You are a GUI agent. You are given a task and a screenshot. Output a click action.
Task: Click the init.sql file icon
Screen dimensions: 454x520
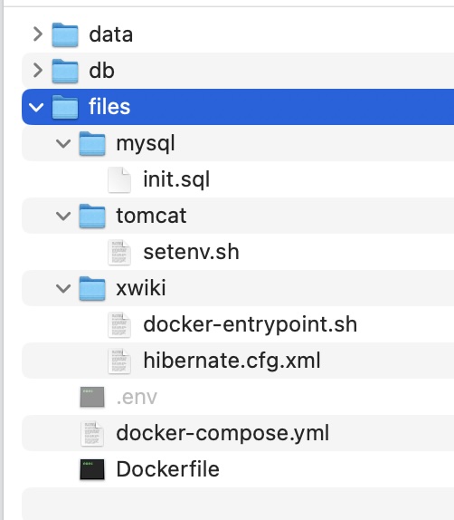point(119,179)
